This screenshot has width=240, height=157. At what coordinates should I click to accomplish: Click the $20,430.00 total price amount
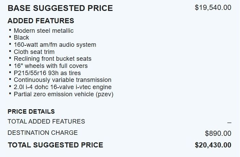(x=213, y=145)
